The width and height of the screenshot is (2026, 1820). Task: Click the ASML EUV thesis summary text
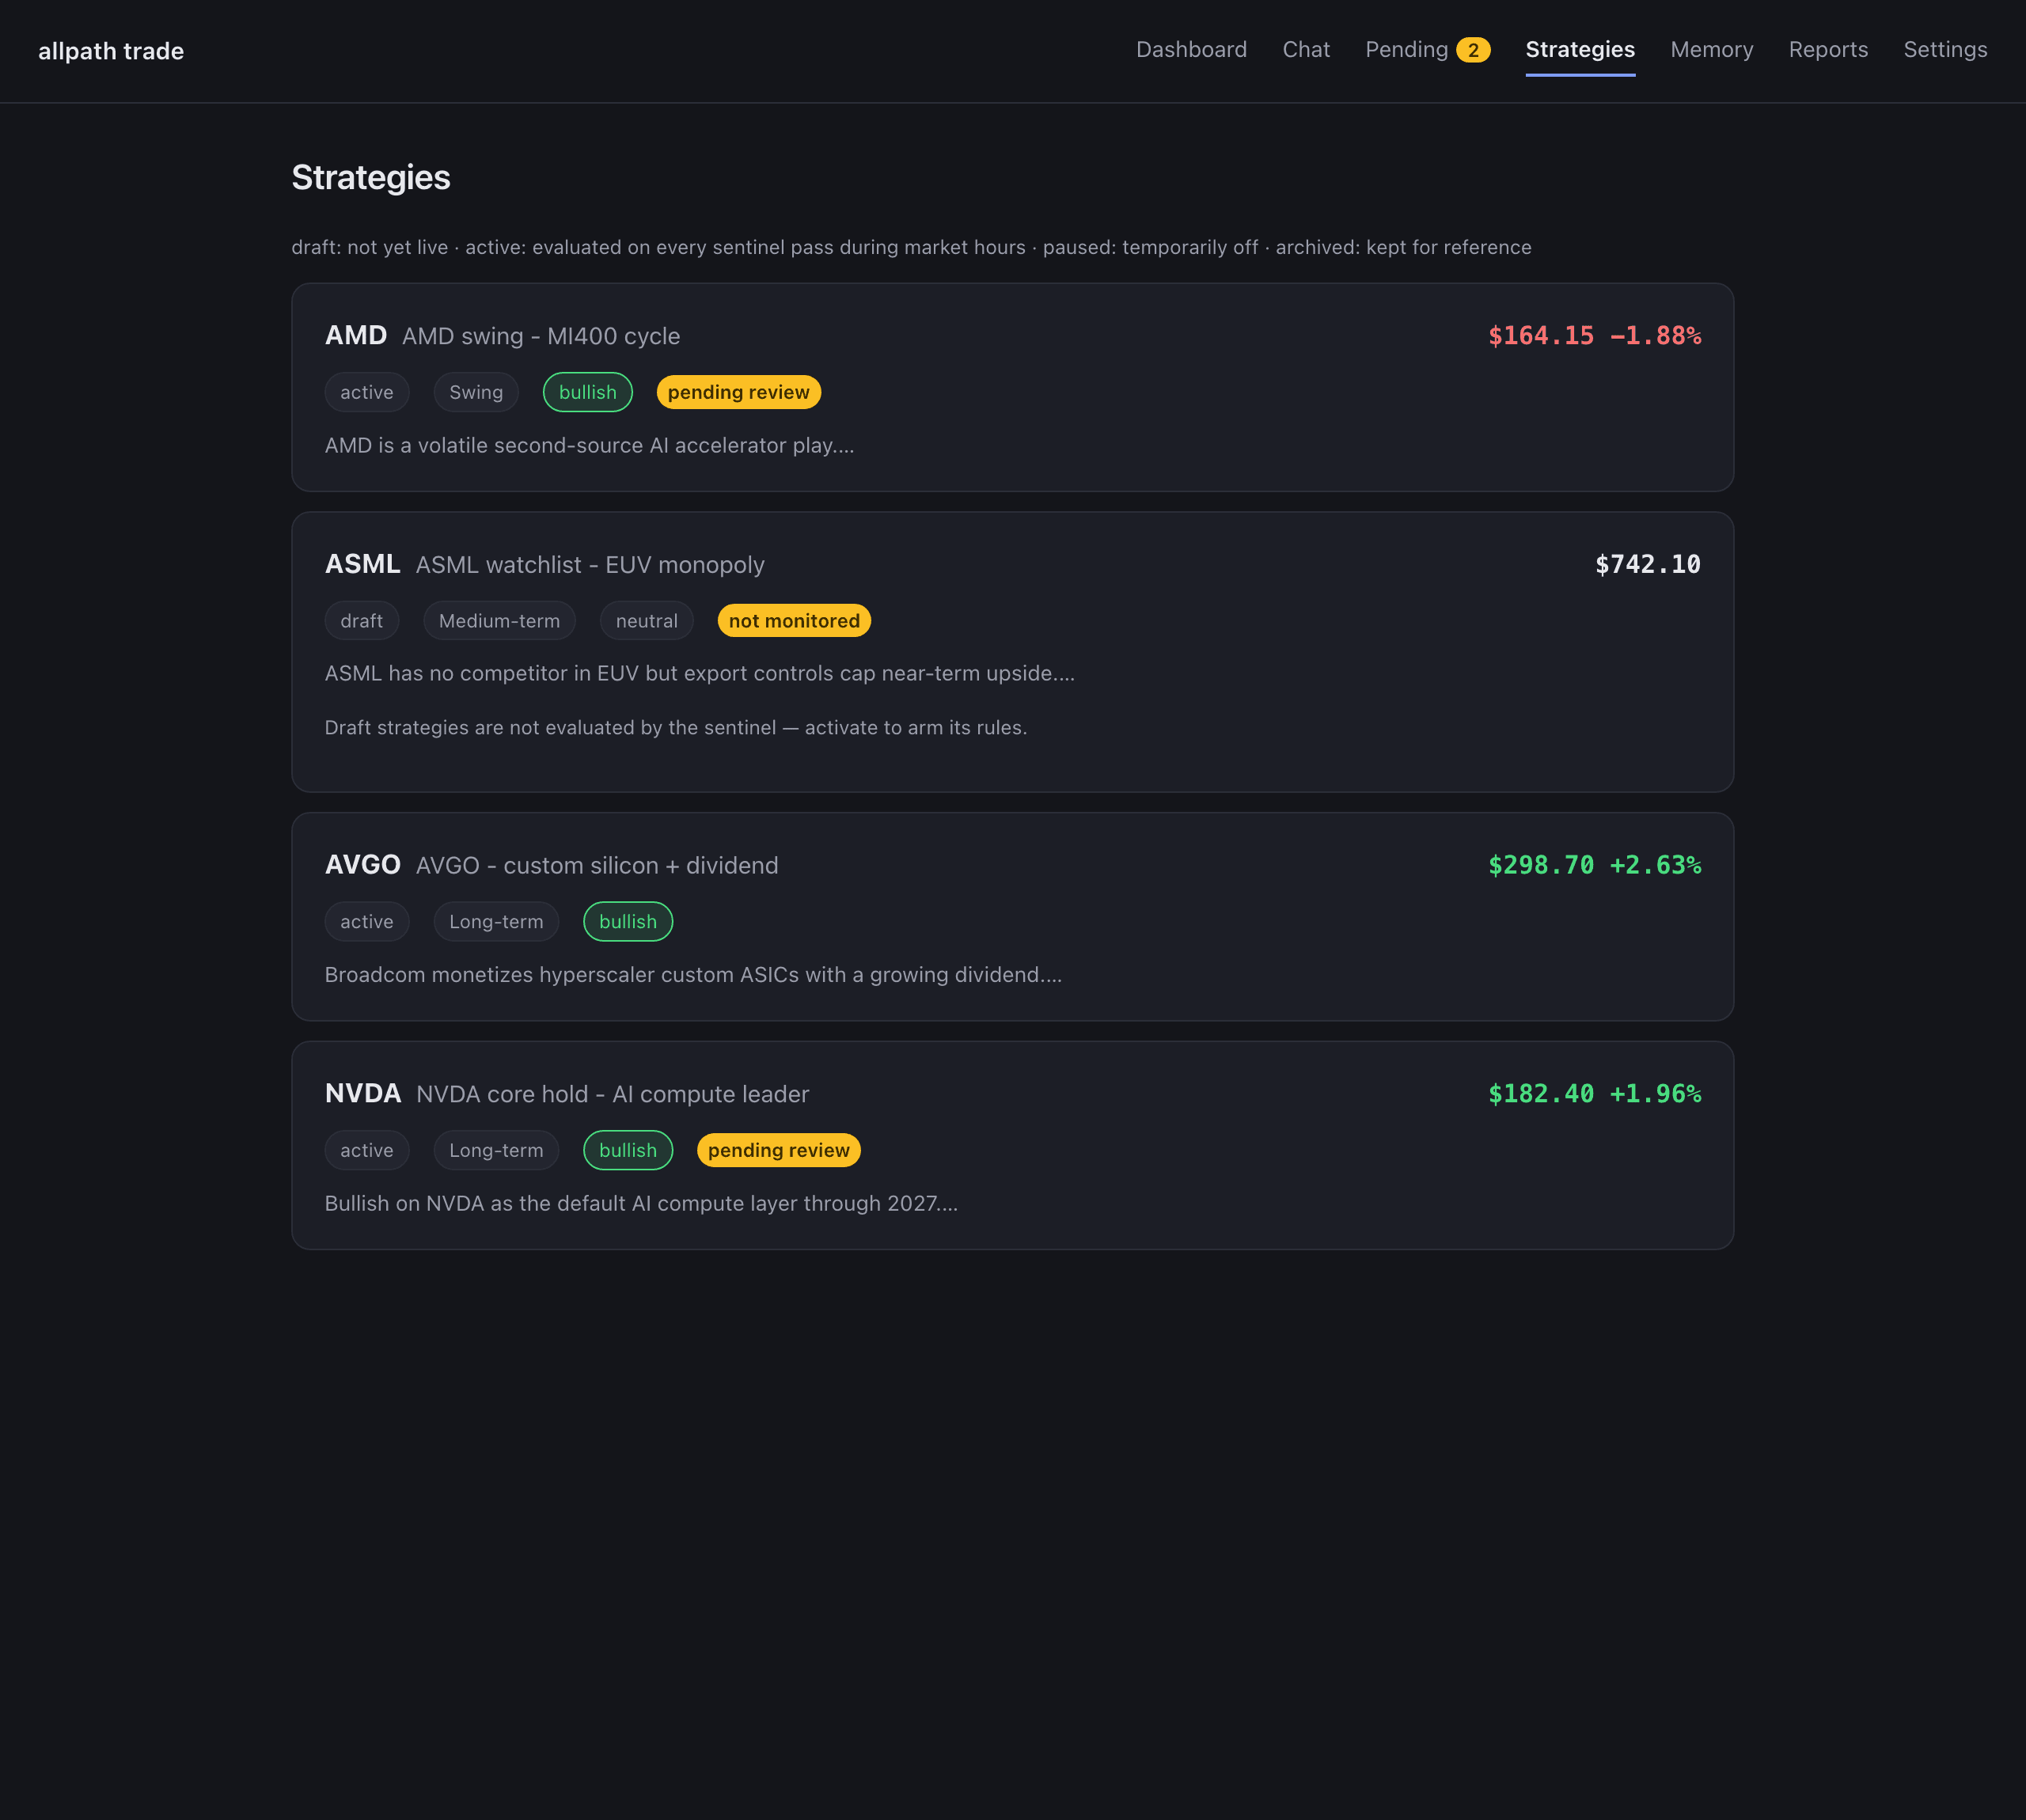click(700, 674)
